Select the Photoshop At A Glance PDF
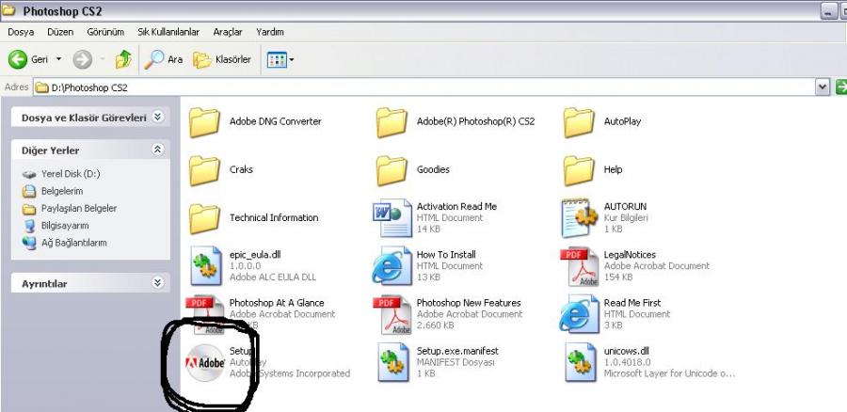The image size is (847, 412). (x=205, y=314)
